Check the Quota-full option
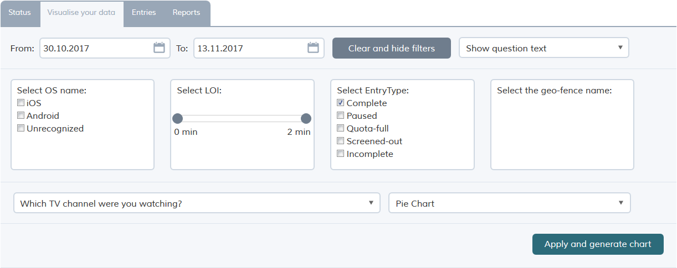 (341, 128)
